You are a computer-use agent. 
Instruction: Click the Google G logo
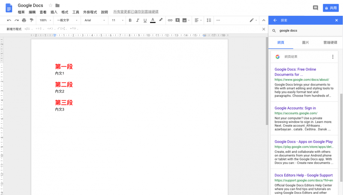[x=277, y=57]
